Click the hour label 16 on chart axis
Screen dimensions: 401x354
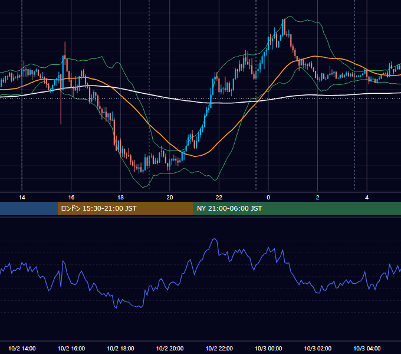71,198
